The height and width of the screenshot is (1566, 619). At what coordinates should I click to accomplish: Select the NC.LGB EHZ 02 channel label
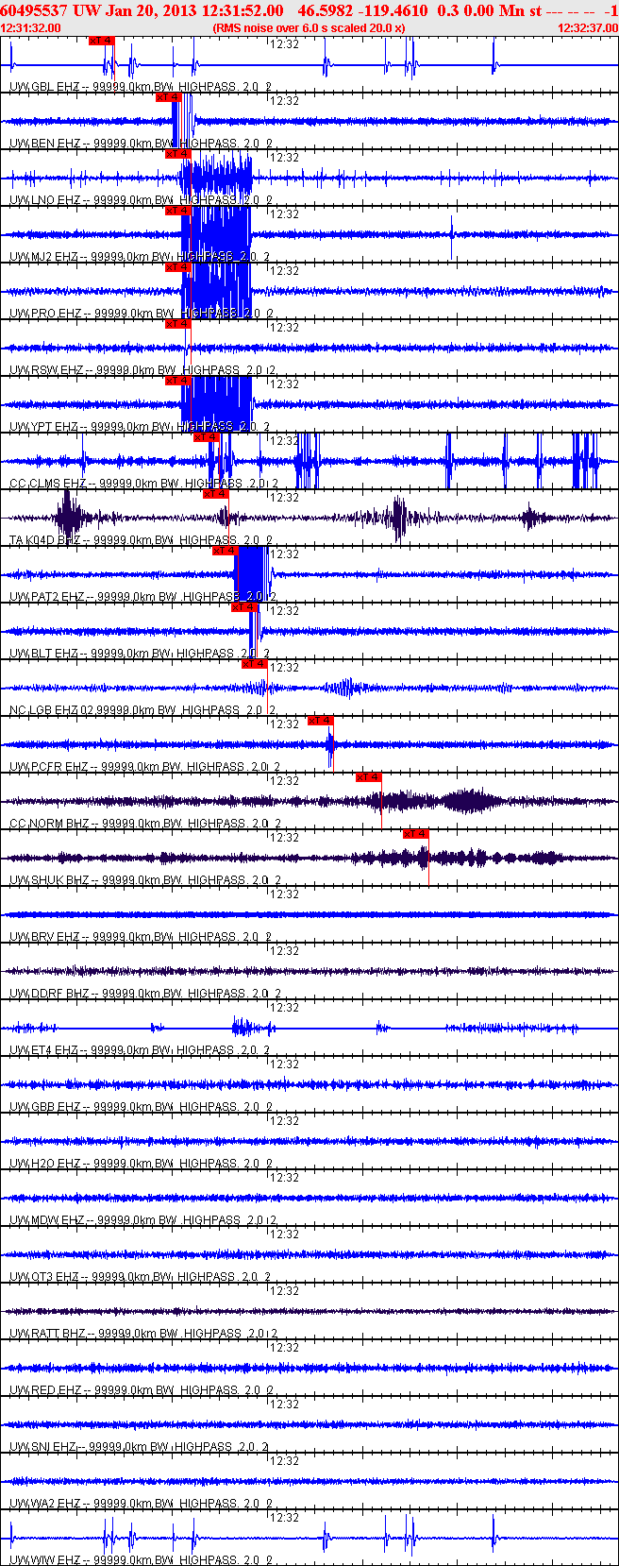53,710
